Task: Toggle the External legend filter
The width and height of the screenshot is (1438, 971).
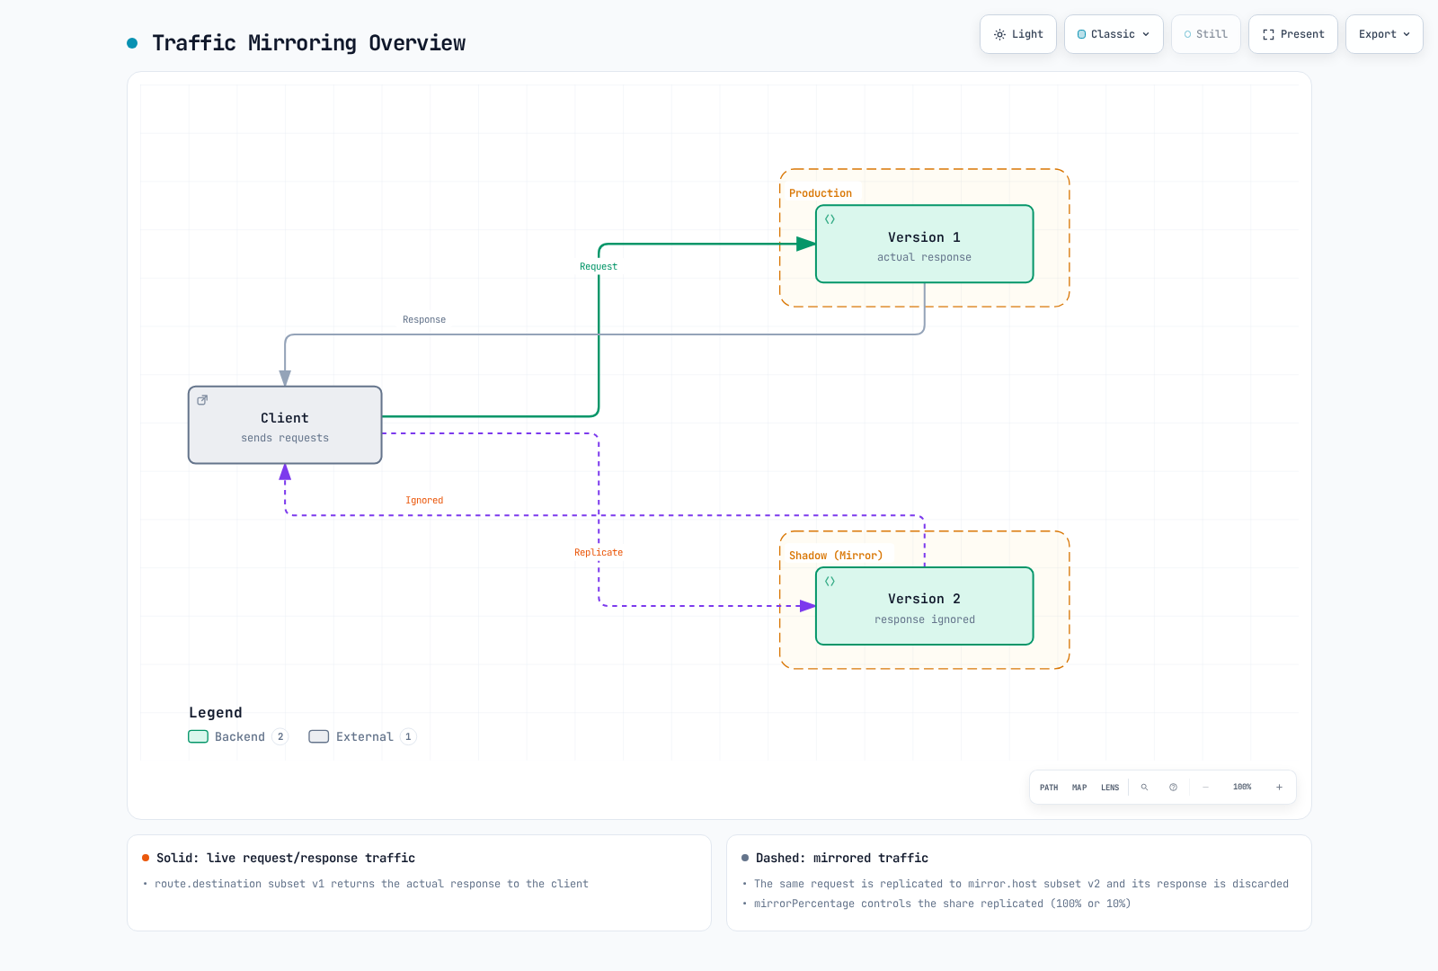Action: pos(362,736)
